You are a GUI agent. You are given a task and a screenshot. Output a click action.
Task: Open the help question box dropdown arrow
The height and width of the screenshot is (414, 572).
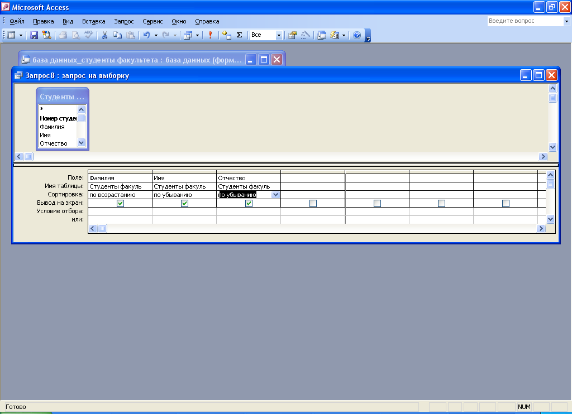[566, 21]
